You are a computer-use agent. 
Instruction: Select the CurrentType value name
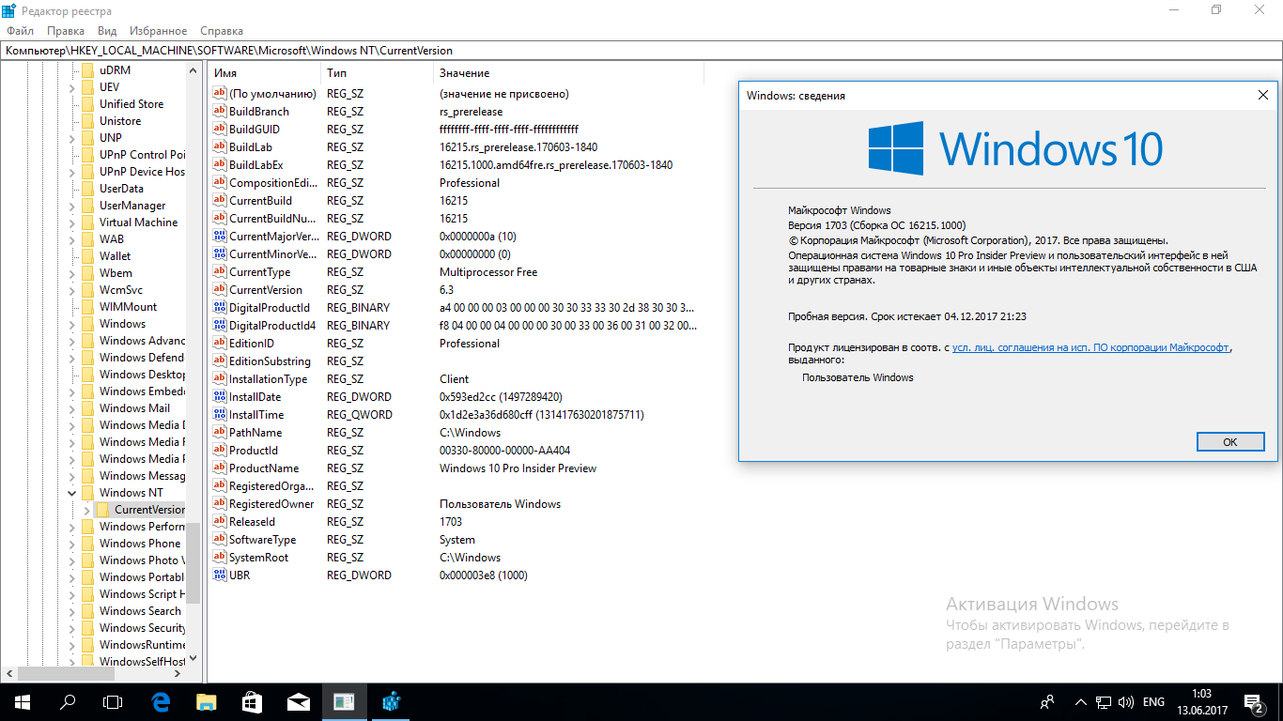tap(260, 272)
